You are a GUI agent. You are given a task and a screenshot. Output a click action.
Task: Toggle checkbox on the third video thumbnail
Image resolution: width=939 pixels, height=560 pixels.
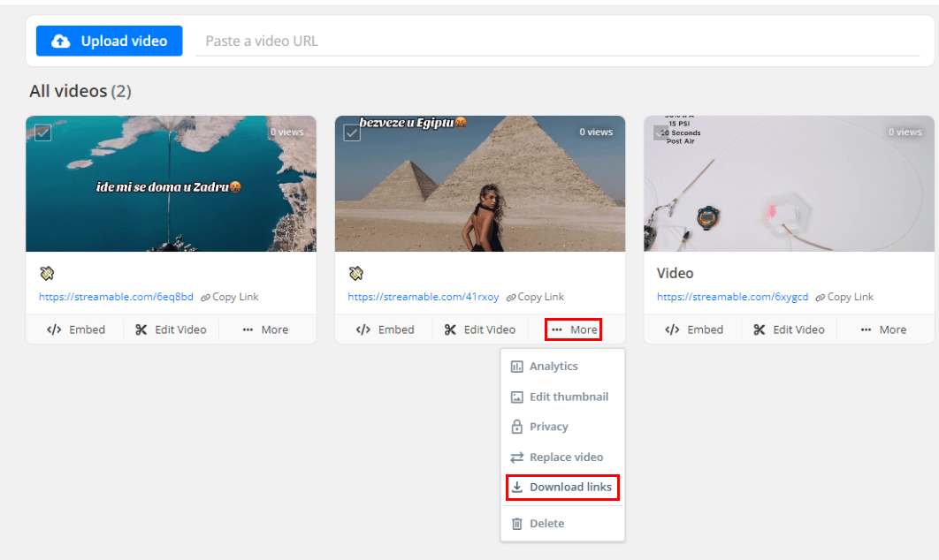tap(661, 132)
